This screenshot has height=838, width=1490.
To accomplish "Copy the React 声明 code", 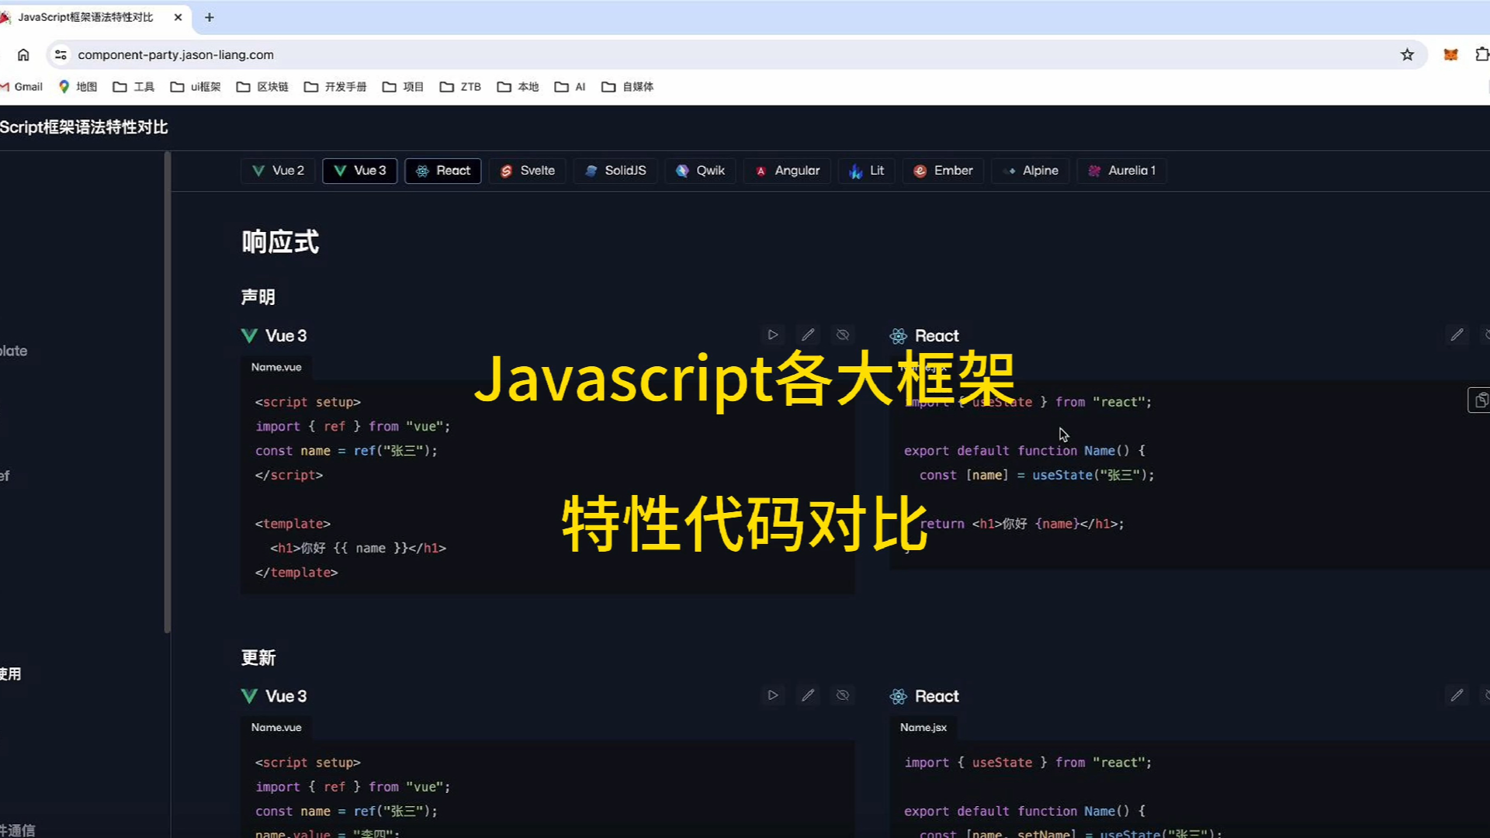I will [x=1480, y=400].
